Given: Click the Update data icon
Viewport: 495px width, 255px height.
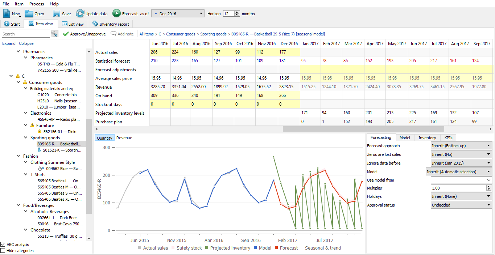Looking at the screenshot, I should [x=80, y=13].
